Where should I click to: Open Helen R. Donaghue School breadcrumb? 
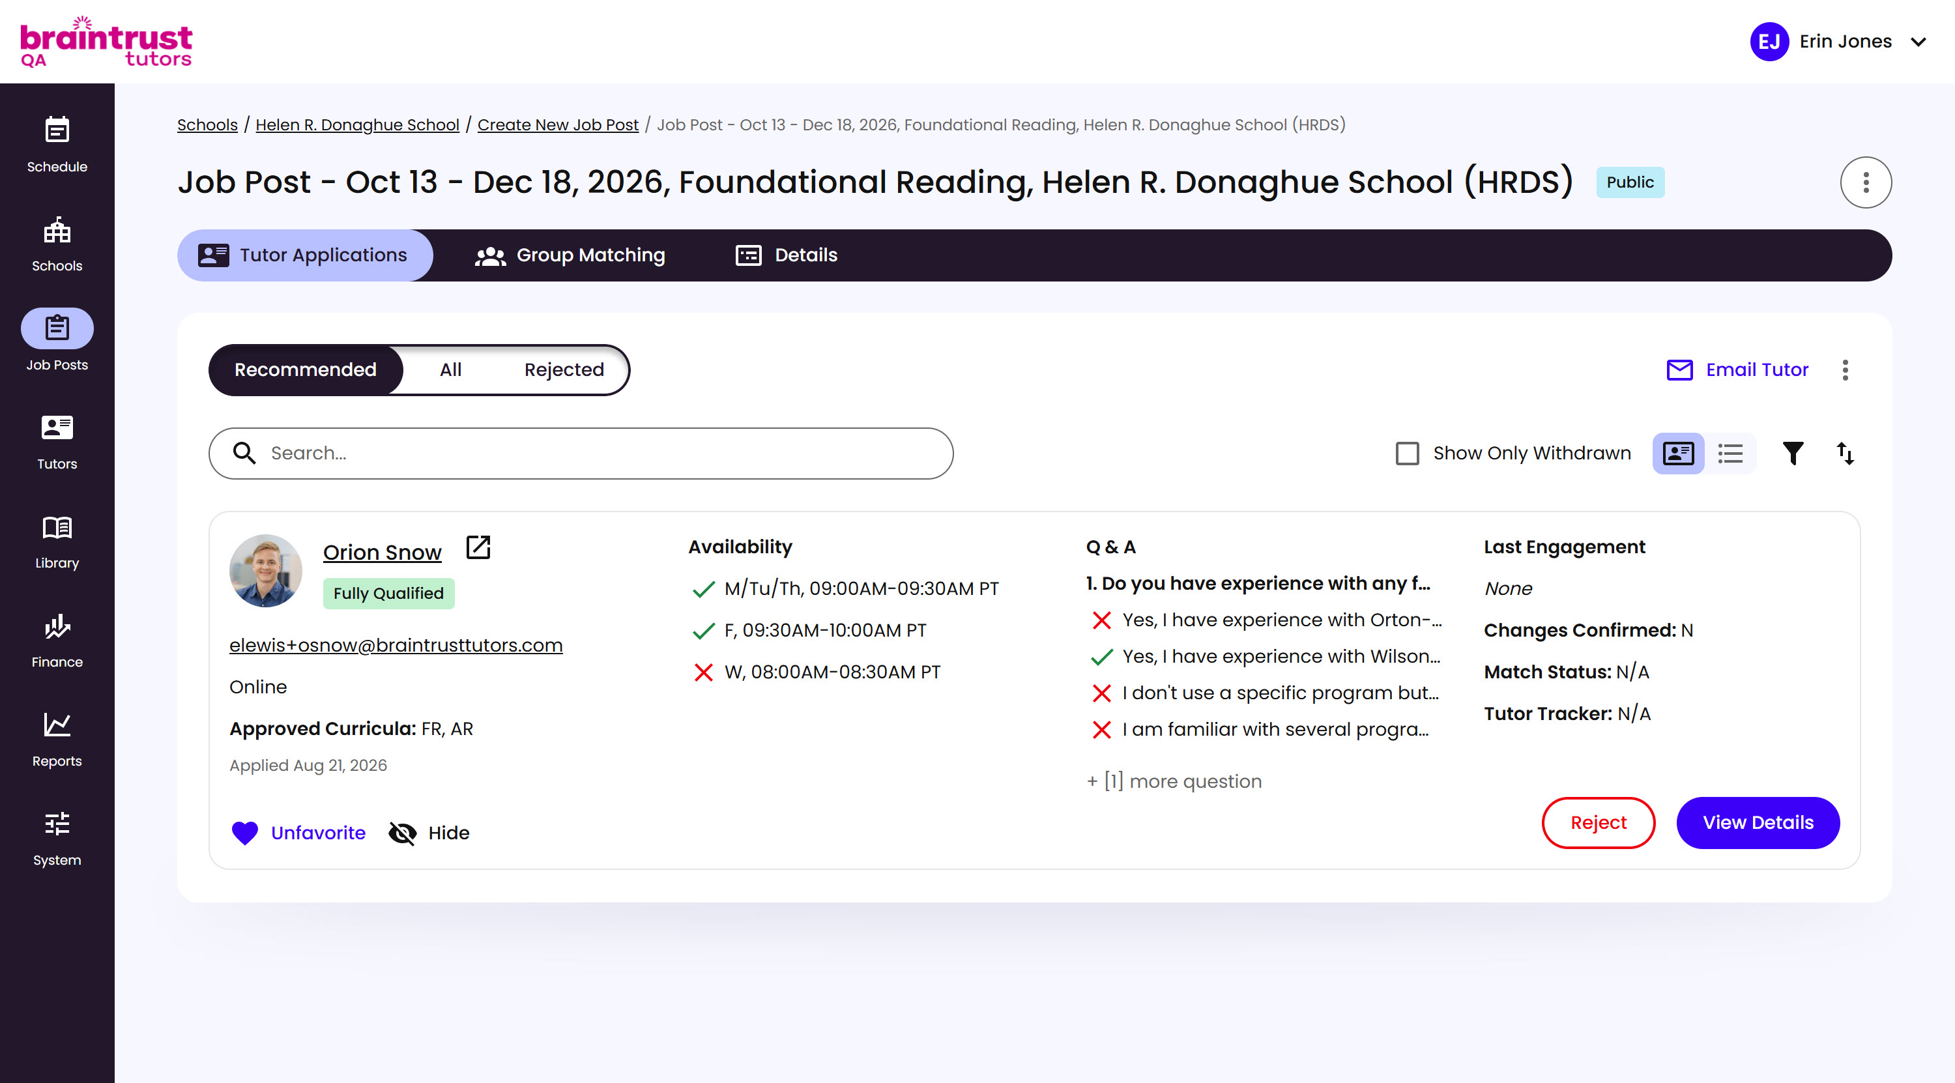click(358, 124)
